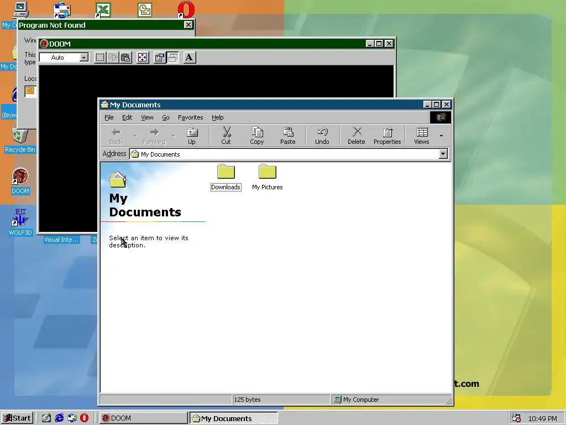The width and height of the screenshot is (566, 425).
Task: Click the system tray scheduler icon
Action: pos(516,418)
